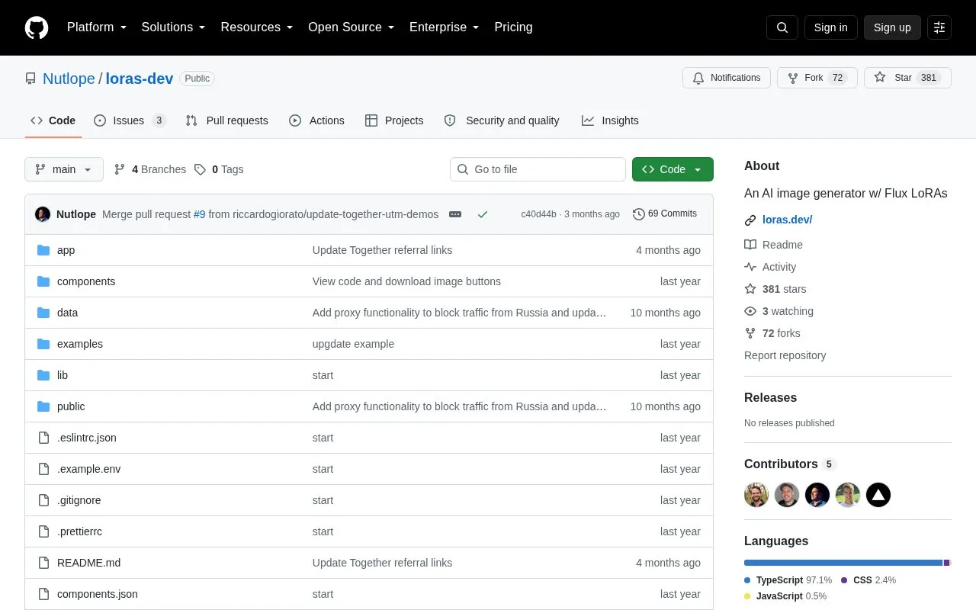Click the Notifications bell button
This screenshot has width=976, height=610.
pos(727,78)
